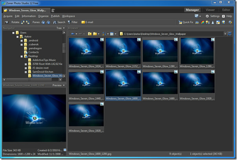Go back with the blue arrow
This screenshot has height=160, width=237.
(73, 34)
